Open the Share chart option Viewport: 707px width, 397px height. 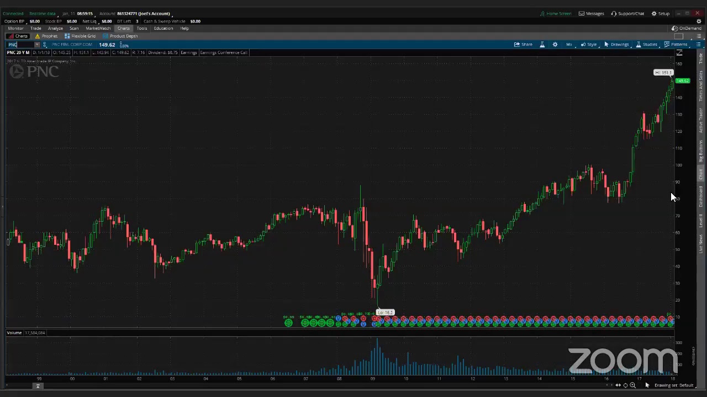click(523, 44)
